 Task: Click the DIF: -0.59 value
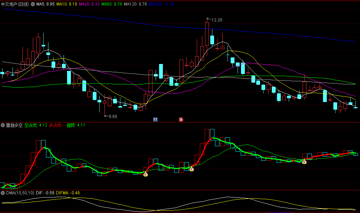click(45, 193)
